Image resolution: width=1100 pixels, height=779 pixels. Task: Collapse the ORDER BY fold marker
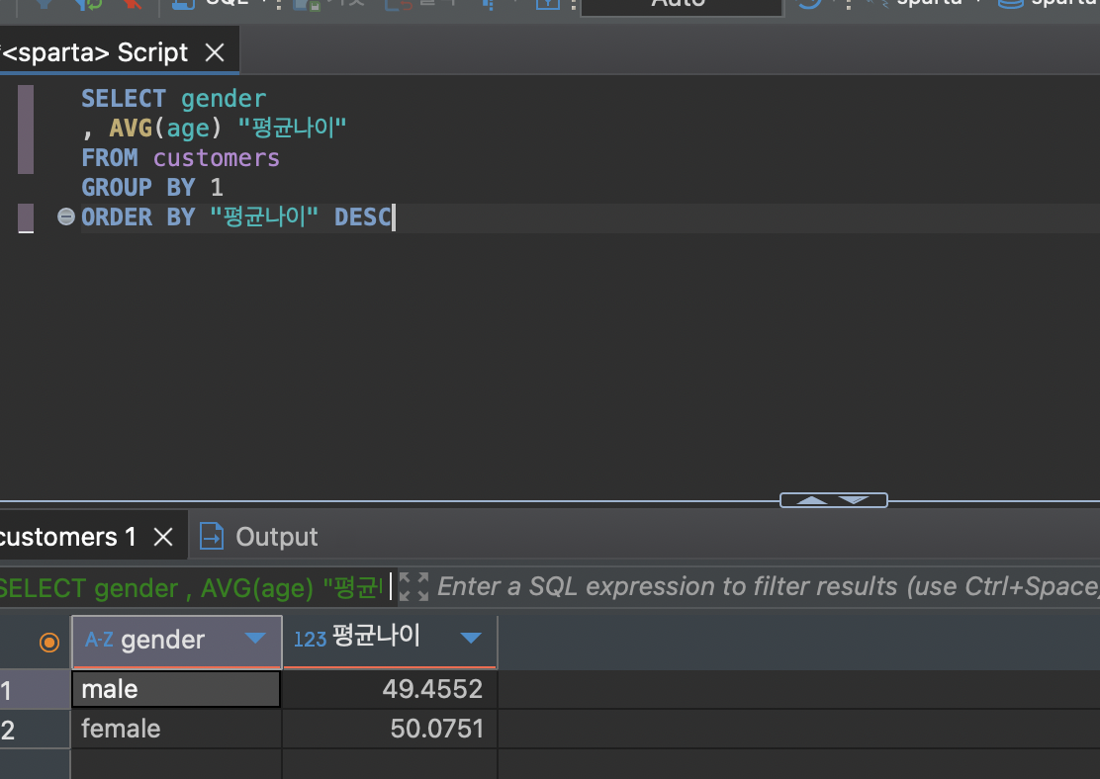point(66,216)
